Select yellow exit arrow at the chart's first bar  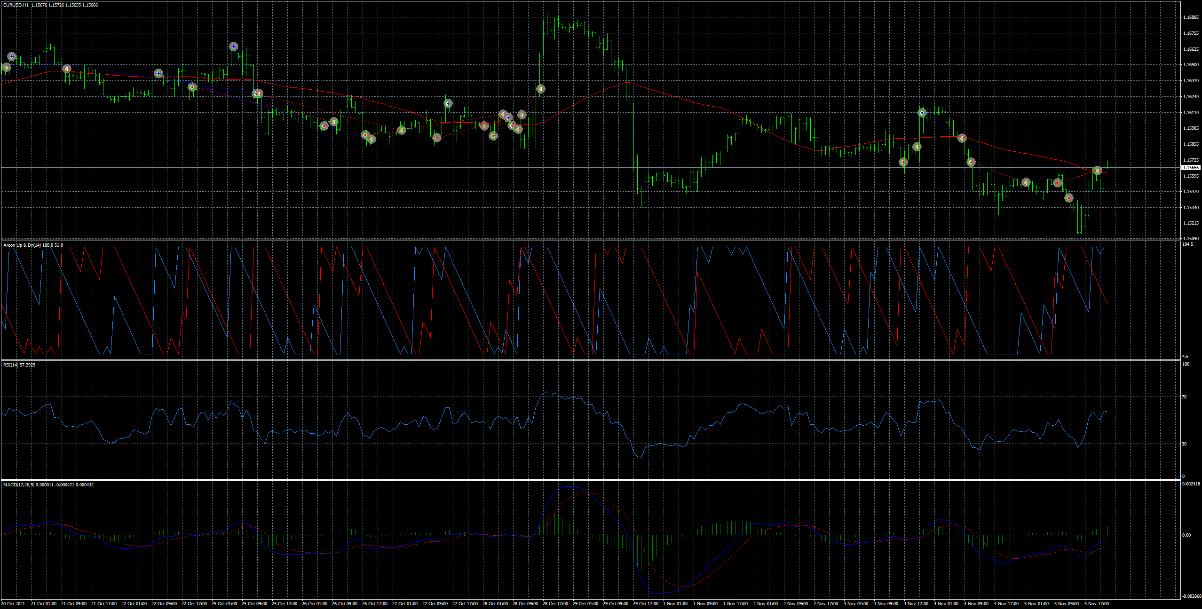[x=6, y=68]
